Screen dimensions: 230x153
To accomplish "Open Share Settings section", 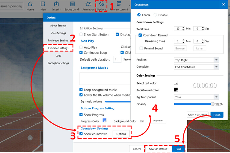I will [x=58, y=33].
